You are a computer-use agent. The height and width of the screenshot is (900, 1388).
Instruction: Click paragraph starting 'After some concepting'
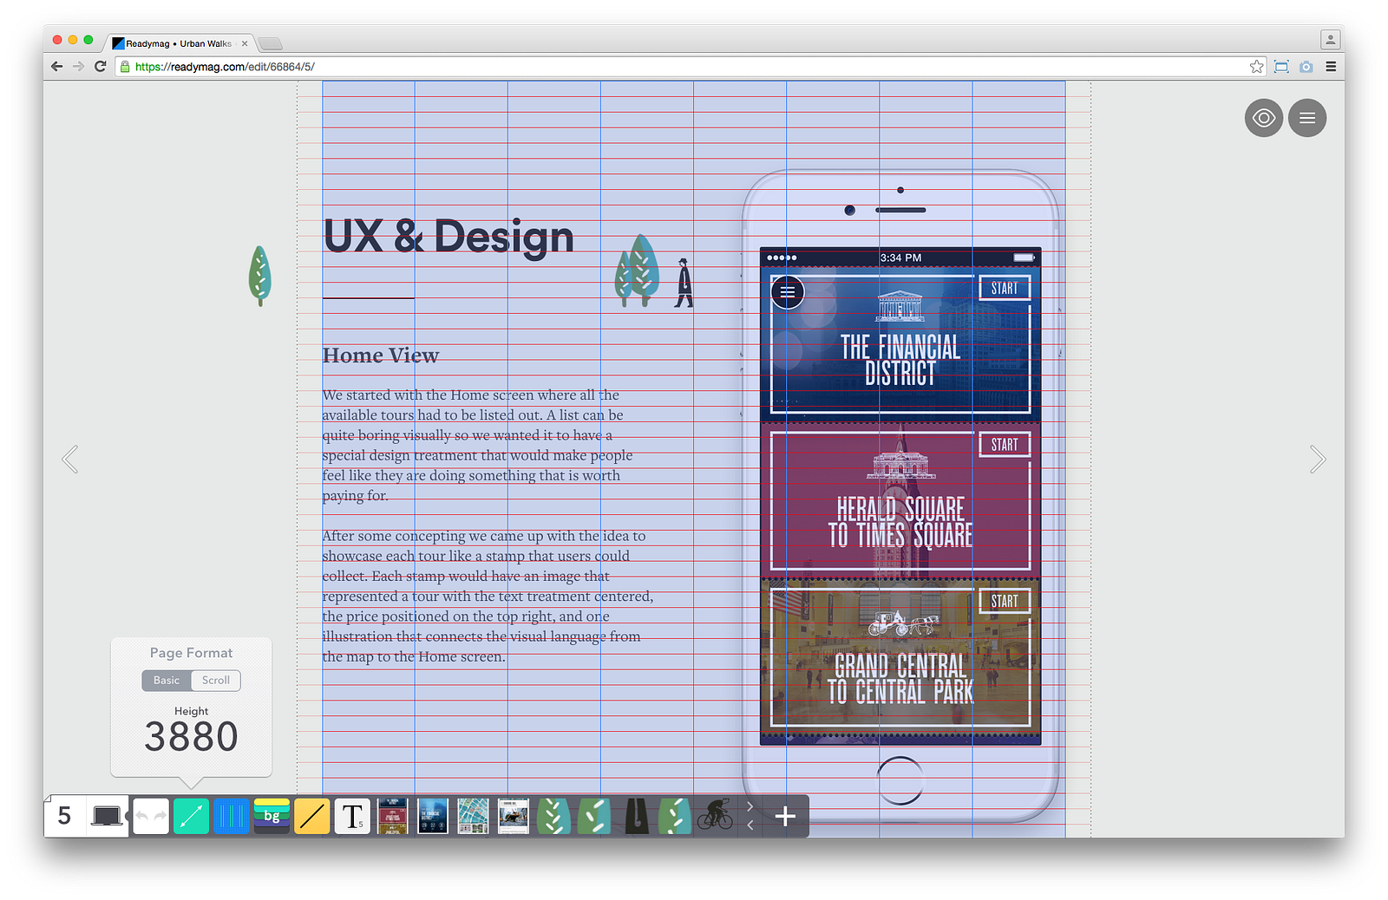(488, 597)
